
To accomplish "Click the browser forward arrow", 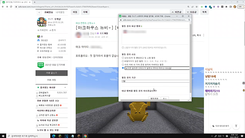I will (x=7, y=7).
